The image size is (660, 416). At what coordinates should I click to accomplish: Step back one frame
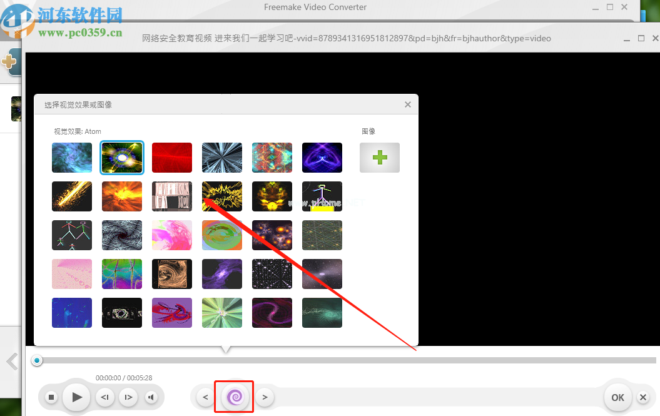(x=105, y=397)
